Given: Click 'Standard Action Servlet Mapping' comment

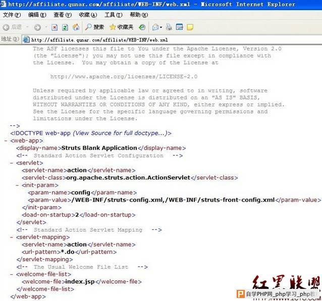Looking at the screenshot, I should point(88,230).
